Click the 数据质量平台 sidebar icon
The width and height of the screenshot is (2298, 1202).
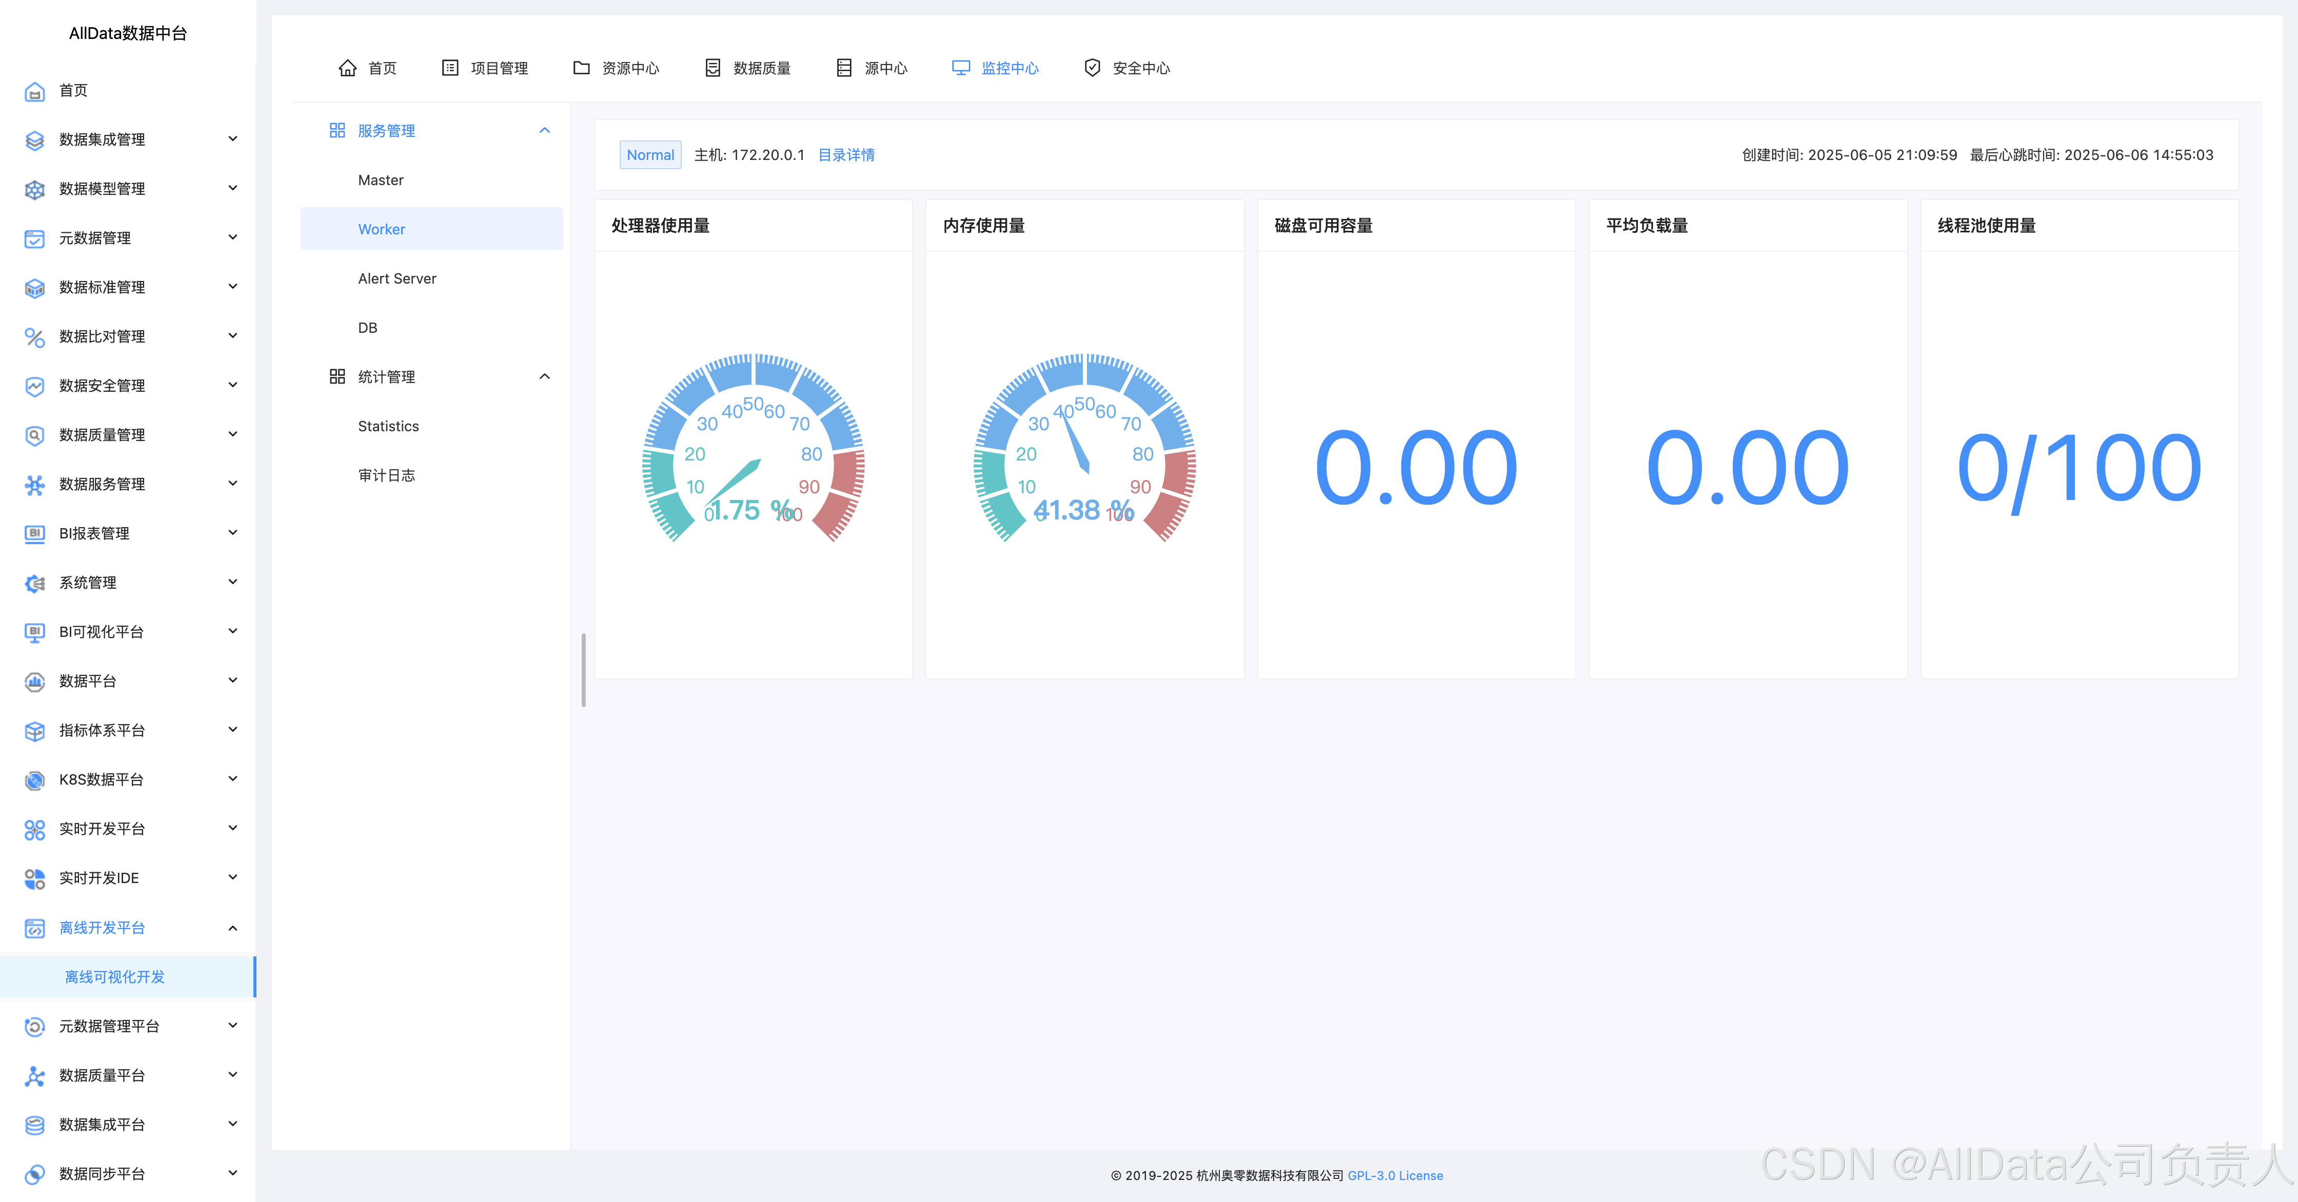[34, 1075]
